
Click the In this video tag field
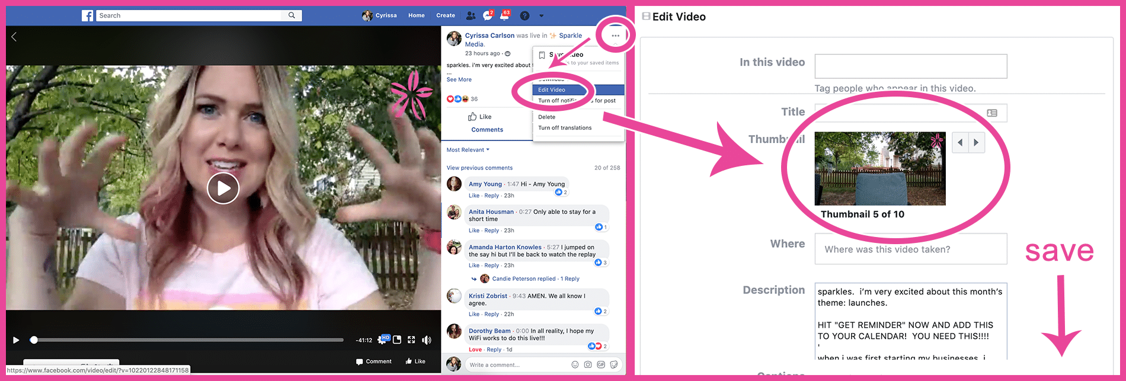[x=911, y=66]
